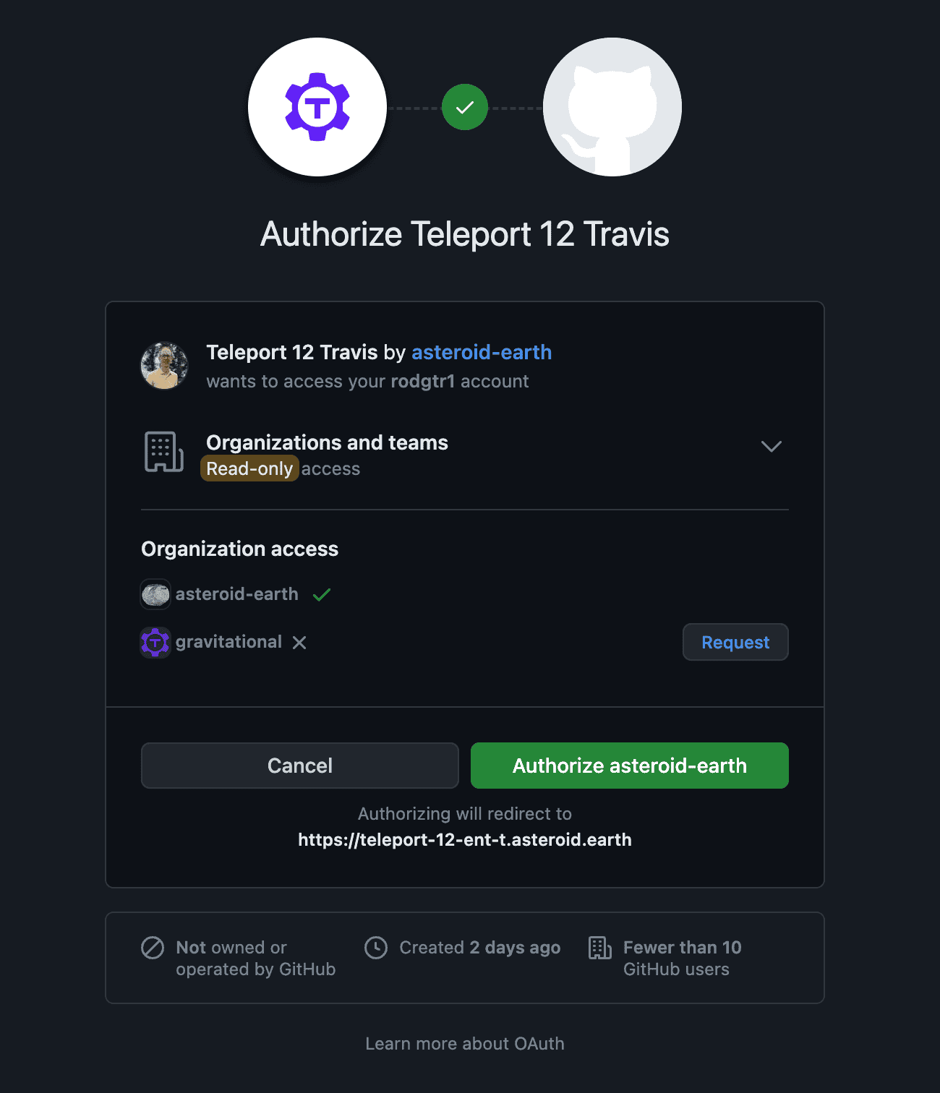This screenshot has height=1093, width=940.
Task: Click the green check next to asteroid-earth
Action: coord(322,594)
